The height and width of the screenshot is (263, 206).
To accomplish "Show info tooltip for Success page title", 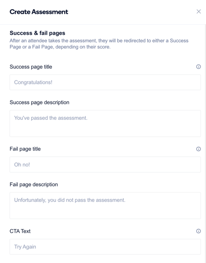I will 198,67.
